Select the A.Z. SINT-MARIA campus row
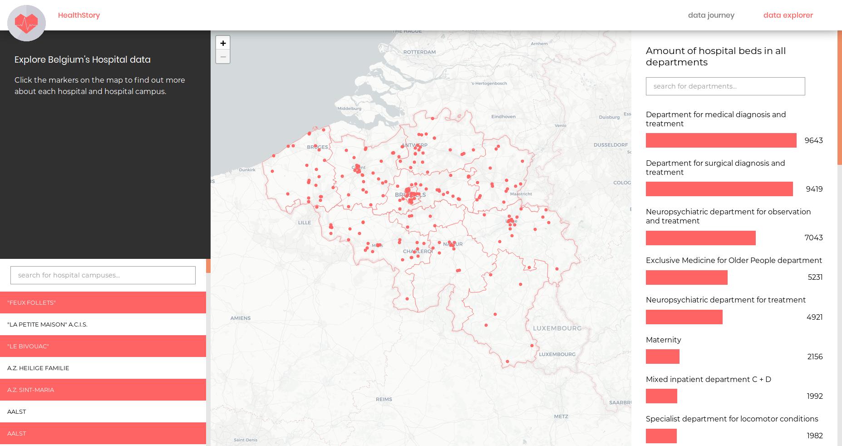The height and width of the screenshot is (446, 842). tap(103, 390)
